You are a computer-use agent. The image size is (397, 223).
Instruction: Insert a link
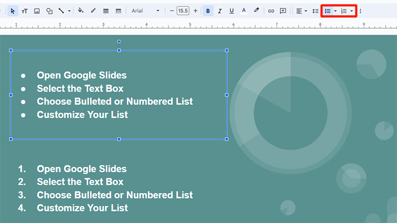click(271, 11)
